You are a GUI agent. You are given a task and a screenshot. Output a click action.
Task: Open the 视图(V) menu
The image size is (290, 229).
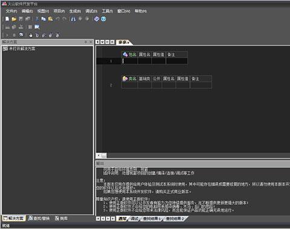tap(43, 11)
